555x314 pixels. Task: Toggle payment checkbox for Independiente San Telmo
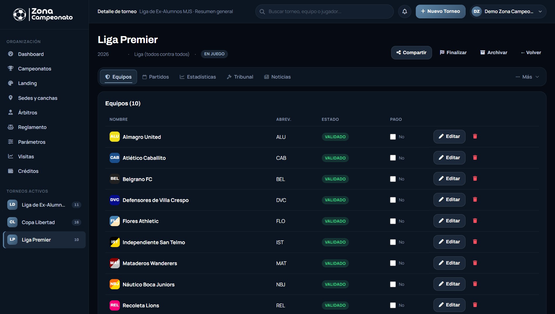point(393,242)
